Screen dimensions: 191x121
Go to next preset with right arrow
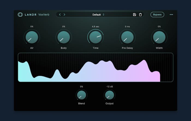[64, 15]
